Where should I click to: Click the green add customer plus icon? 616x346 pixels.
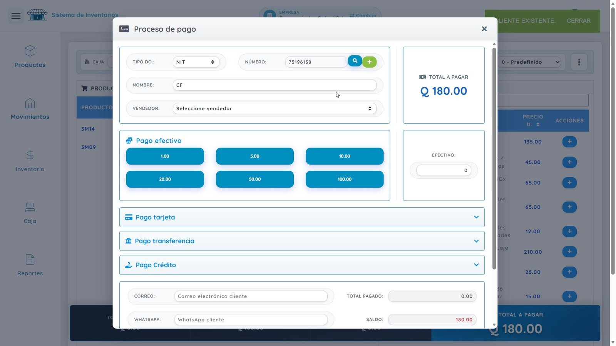(x=369, y=62)
